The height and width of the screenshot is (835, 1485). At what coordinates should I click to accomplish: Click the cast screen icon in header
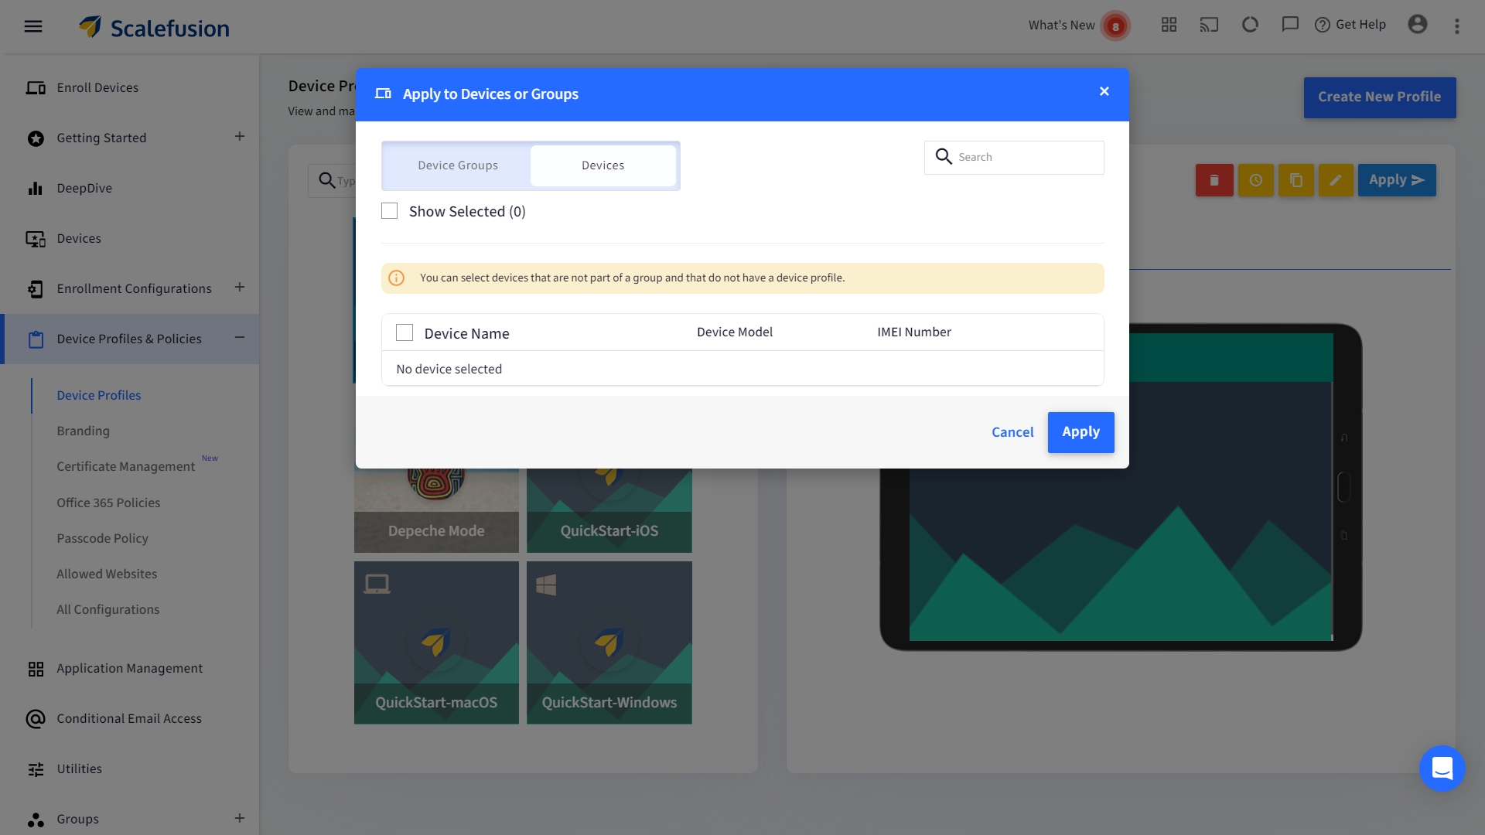1209,25
